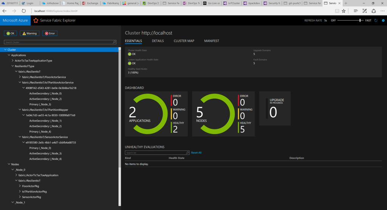Close the current Service Fabric browser tab

click(x=339, y=3)
